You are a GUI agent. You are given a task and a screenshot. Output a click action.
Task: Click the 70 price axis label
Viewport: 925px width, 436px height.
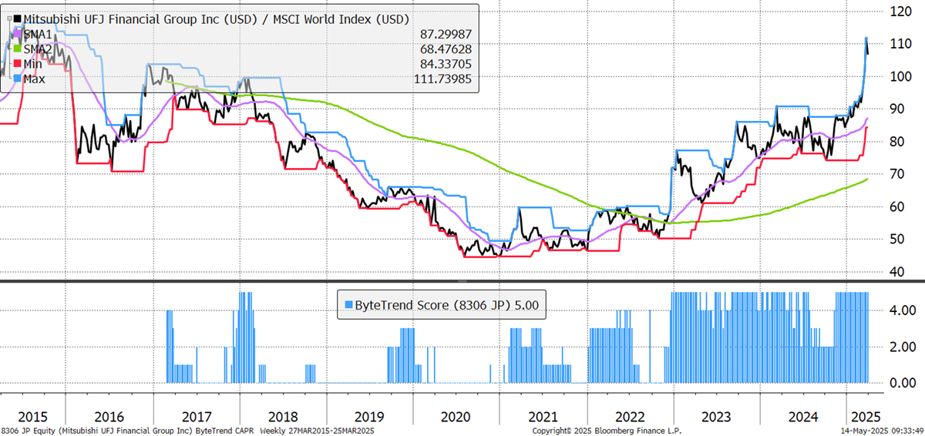pyautogui.click(x=899, y=174)
